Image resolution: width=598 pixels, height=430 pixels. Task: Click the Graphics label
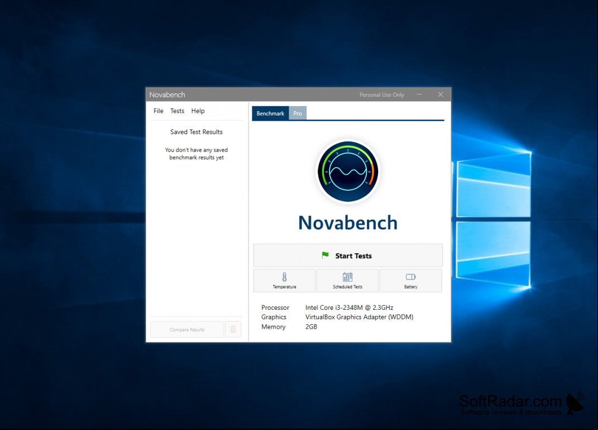click(274, 317)
